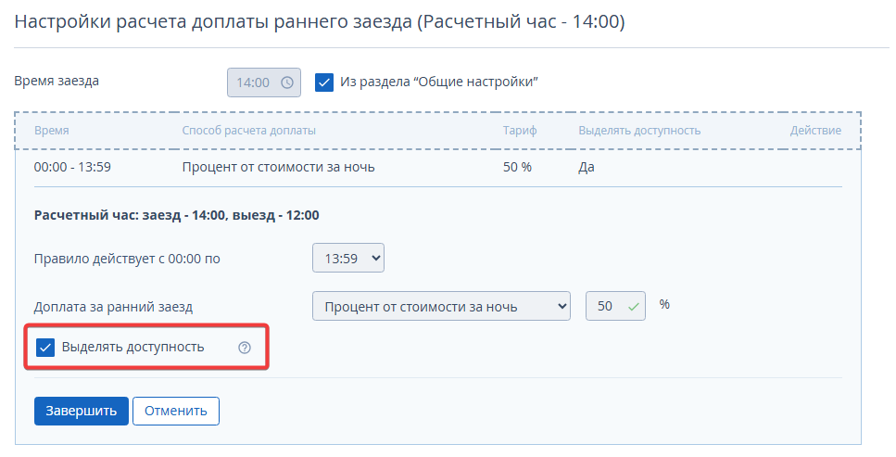Viewport: 896px width, 457px height.
Task: Click the Доплата за ранний заезд label
Action: (x=113, y=307)
